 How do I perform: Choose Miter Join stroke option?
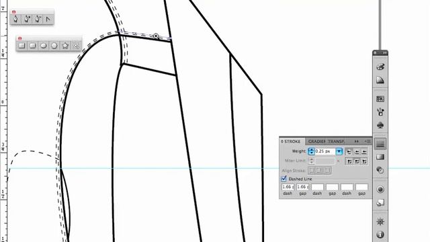coord(349,161)
